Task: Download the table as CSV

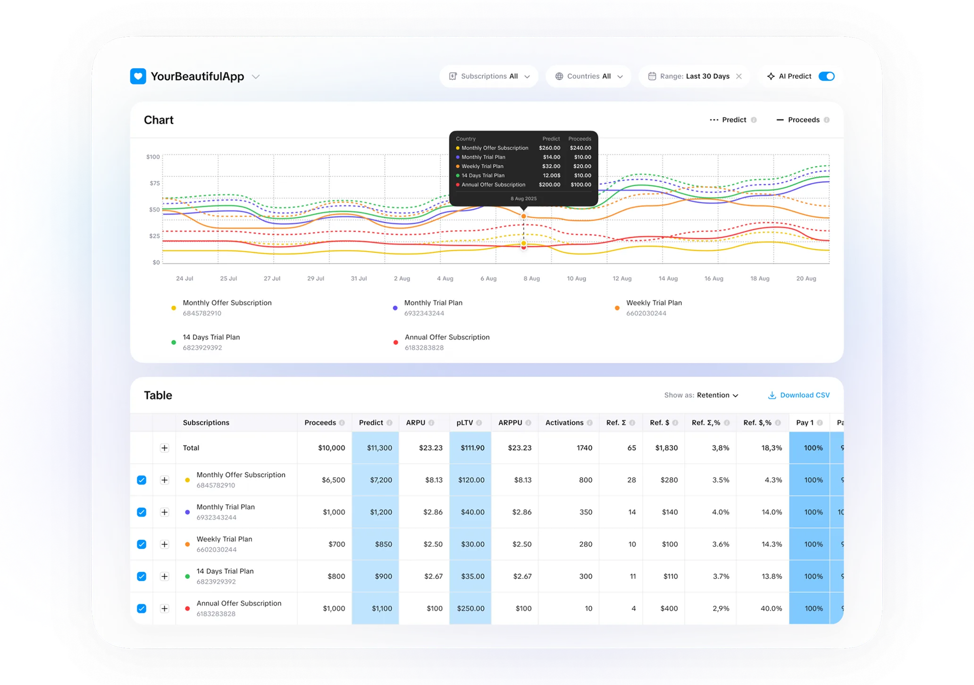Action: 799,395
